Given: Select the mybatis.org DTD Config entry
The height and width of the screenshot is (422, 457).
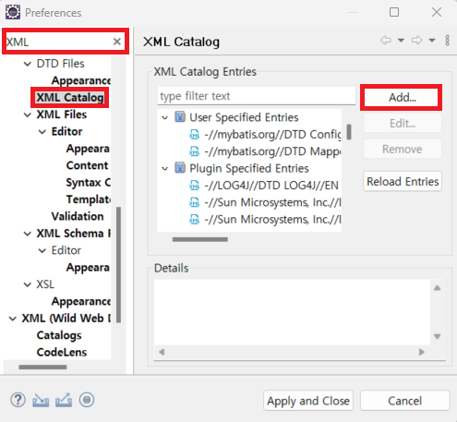Looking at the screenshot, I should coord(272,135).
